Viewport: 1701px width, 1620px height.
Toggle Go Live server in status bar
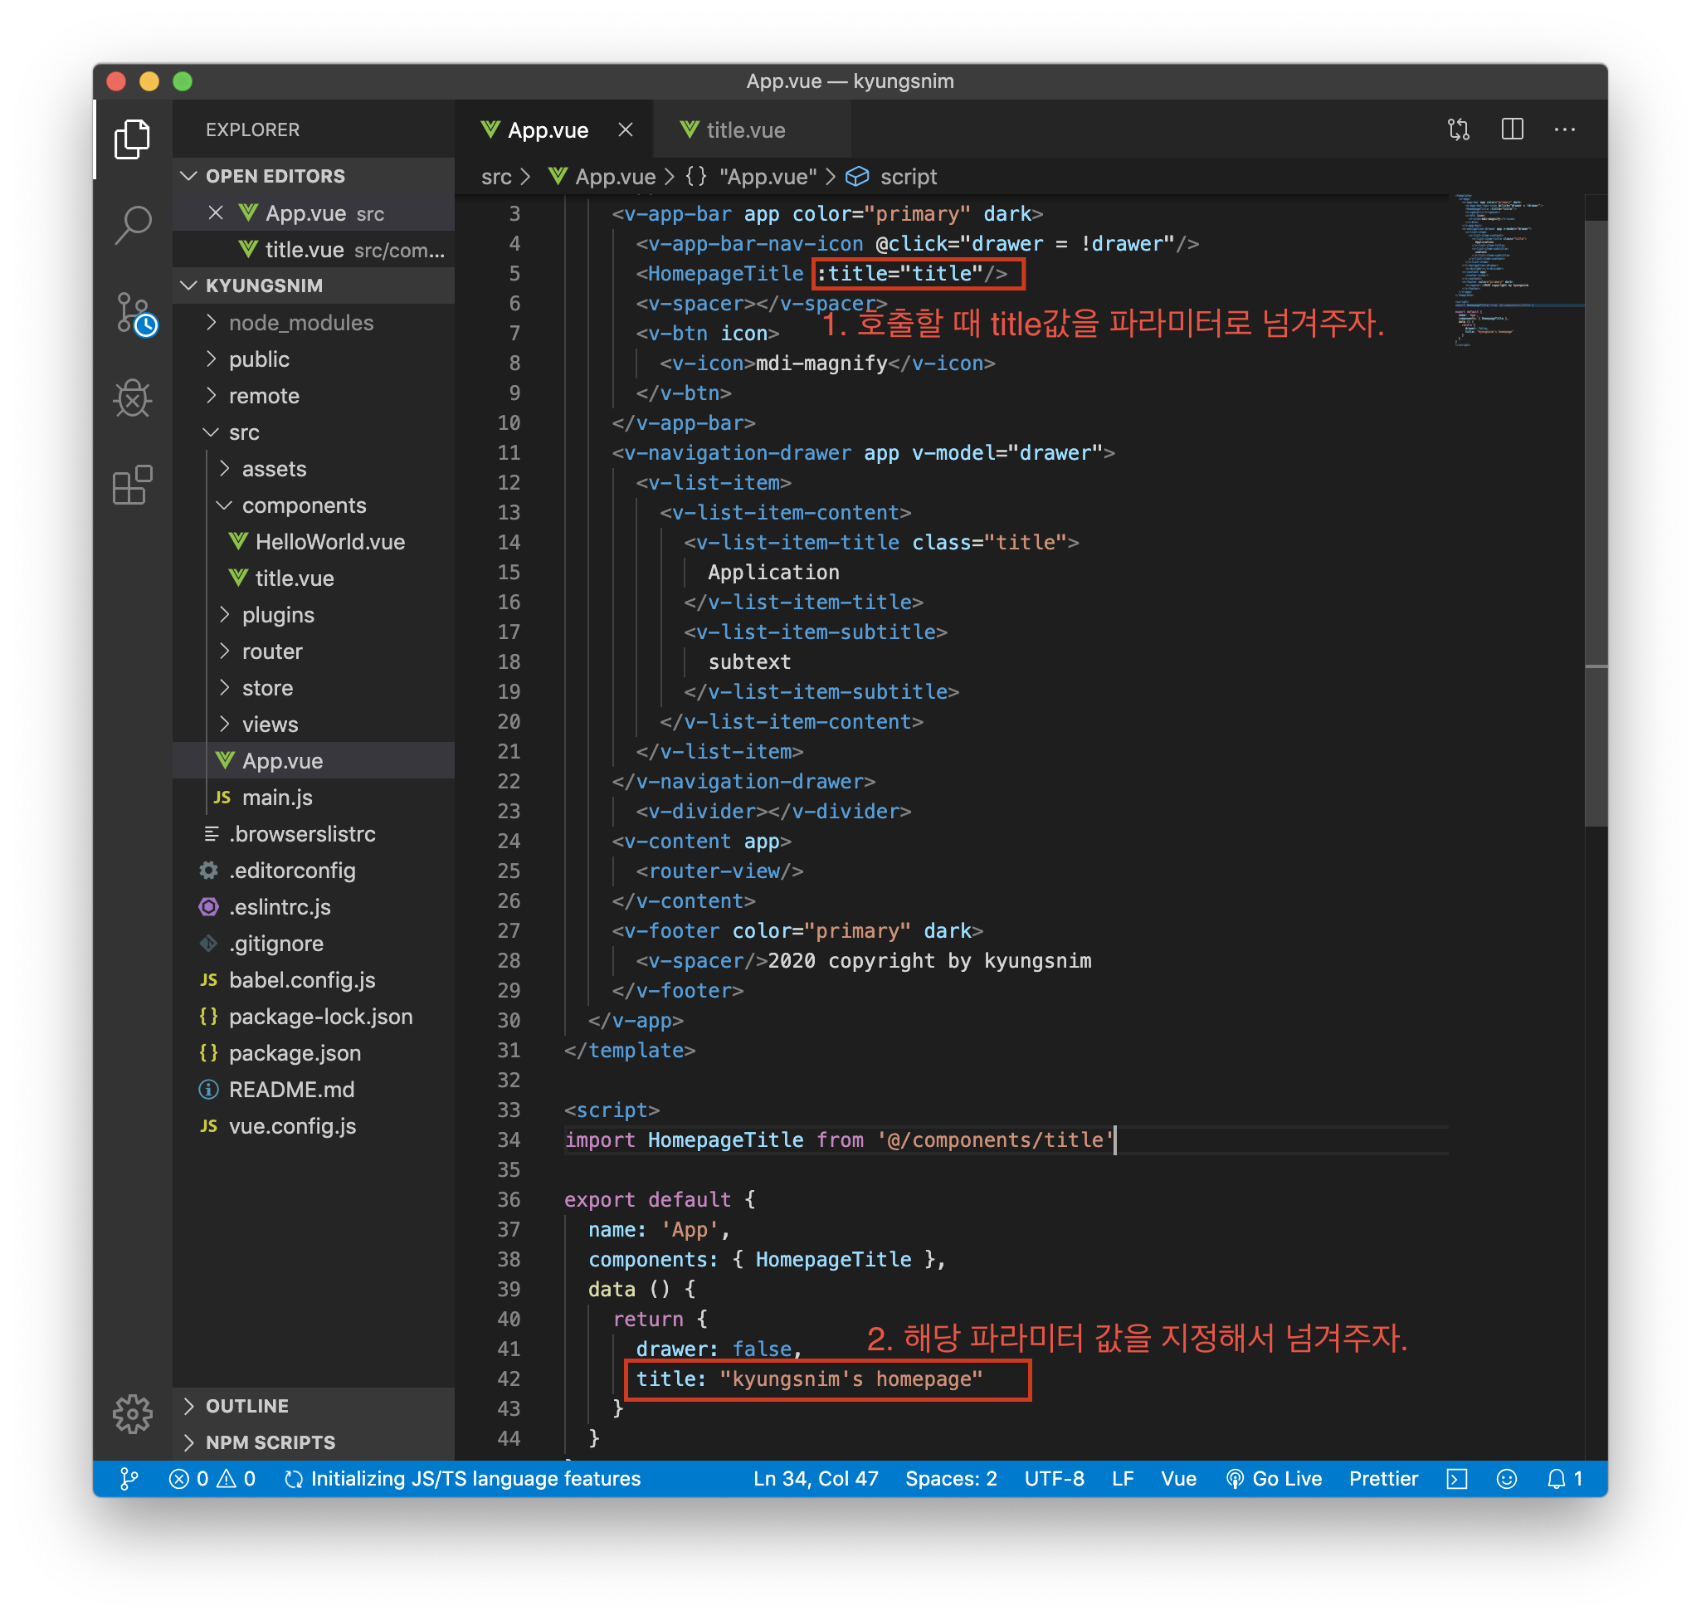point(1274,1478)
